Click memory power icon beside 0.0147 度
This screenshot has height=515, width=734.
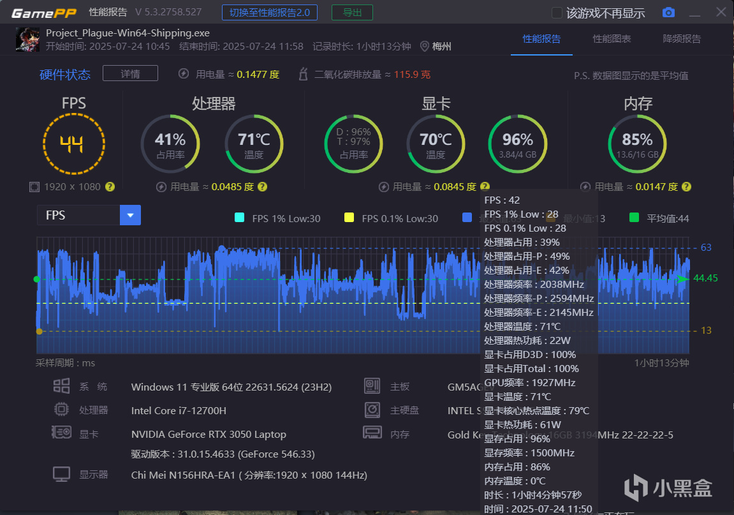585,187
